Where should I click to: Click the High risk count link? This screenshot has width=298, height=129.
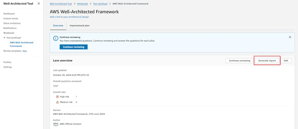coord(76,97)
